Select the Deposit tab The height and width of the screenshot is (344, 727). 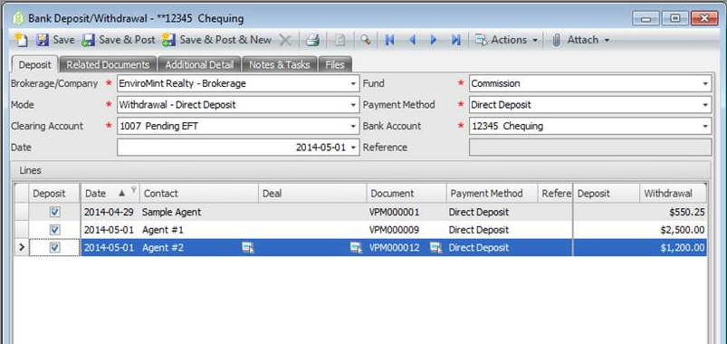pos(34,65)
